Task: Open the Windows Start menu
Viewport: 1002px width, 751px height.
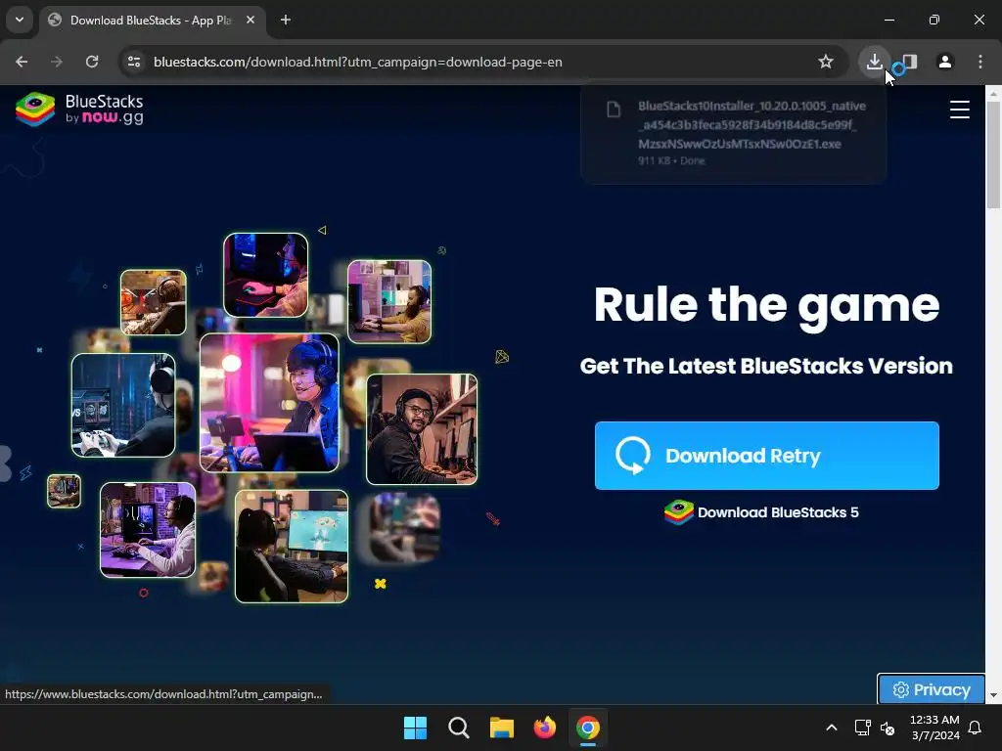Action: point(415,728)
